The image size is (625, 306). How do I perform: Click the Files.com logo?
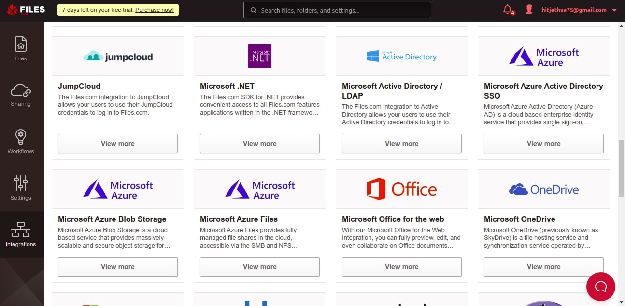pyautogui.click(x=26, y=10)
